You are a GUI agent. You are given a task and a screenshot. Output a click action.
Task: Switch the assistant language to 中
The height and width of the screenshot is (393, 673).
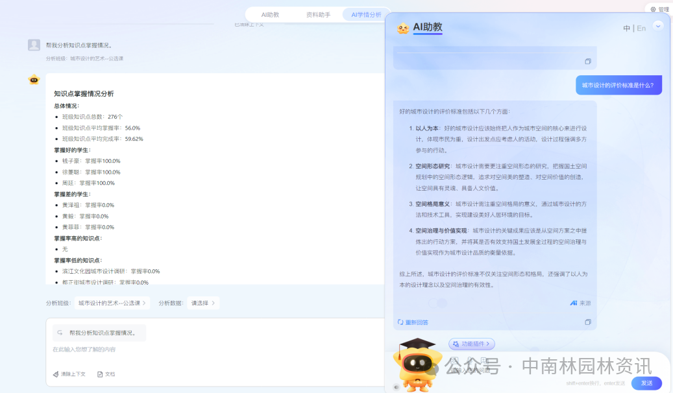(626, 29)
